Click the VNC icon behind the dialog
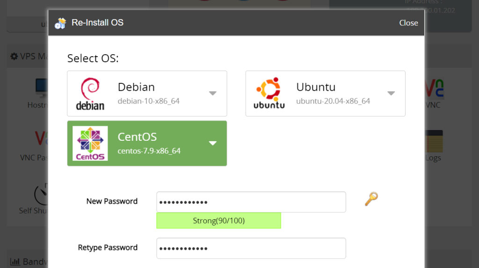Viewport: 479px width, 268px height. [434, 88]
